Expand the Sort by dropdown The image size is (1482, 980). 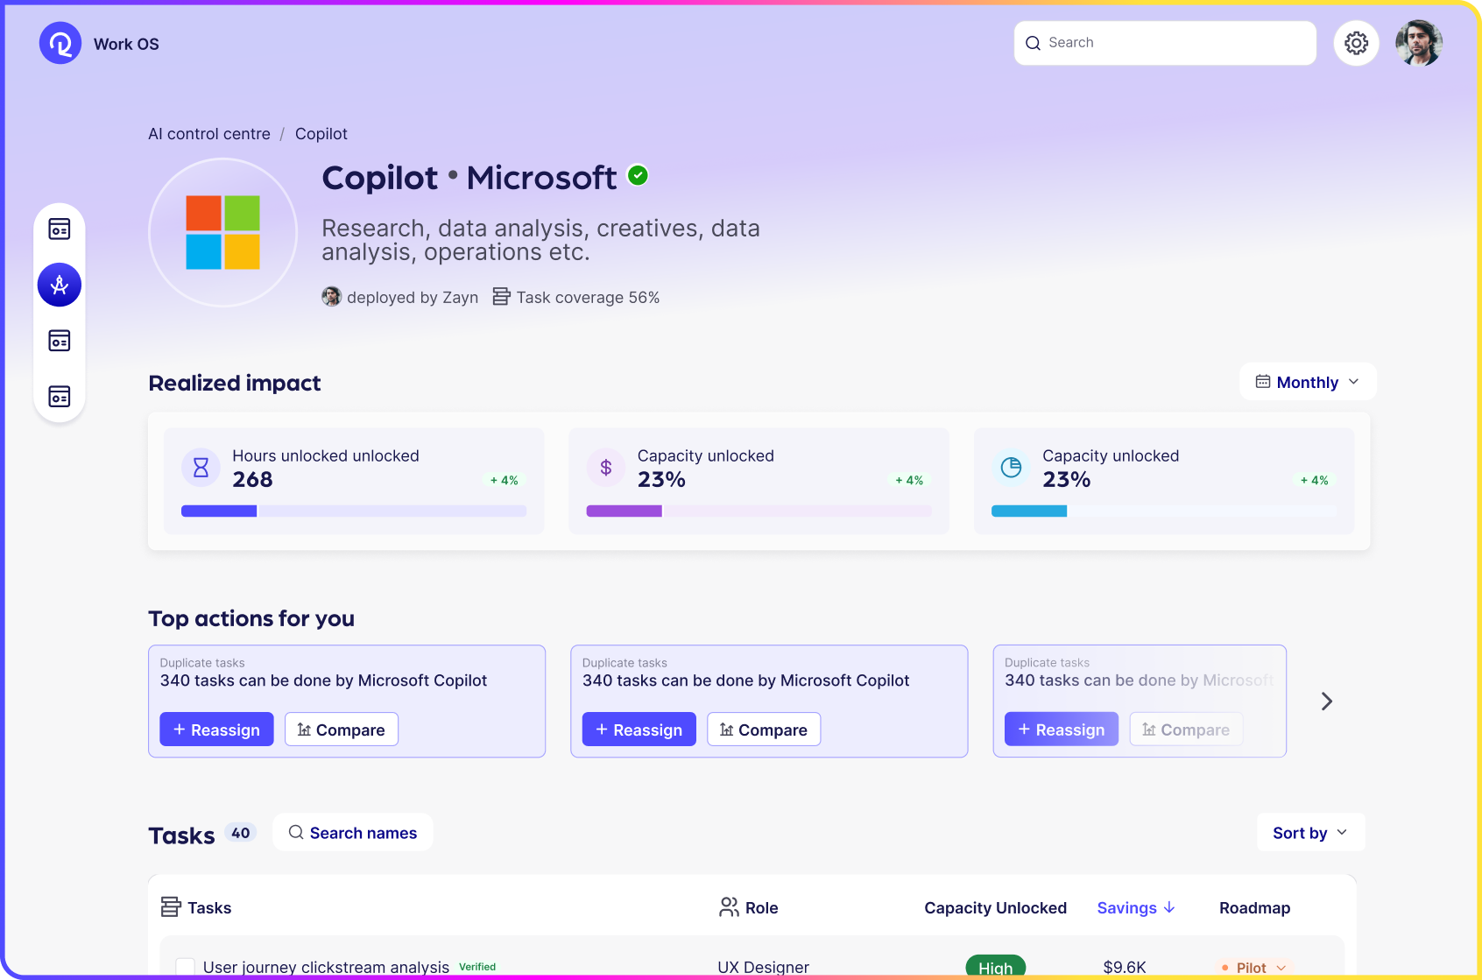pos(1309,833)
